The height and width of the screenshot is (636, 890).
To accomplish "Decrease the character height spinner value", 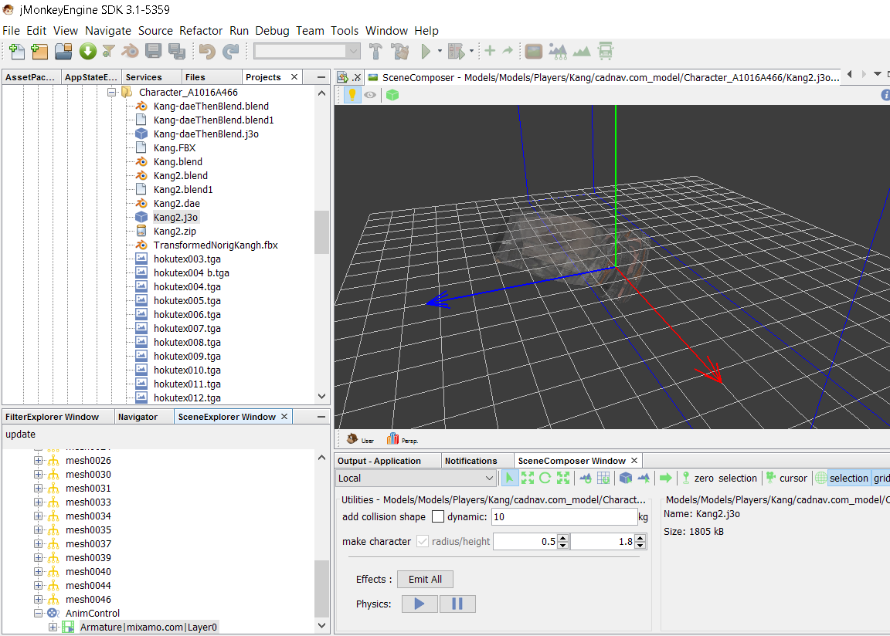I will pos(640,545).
